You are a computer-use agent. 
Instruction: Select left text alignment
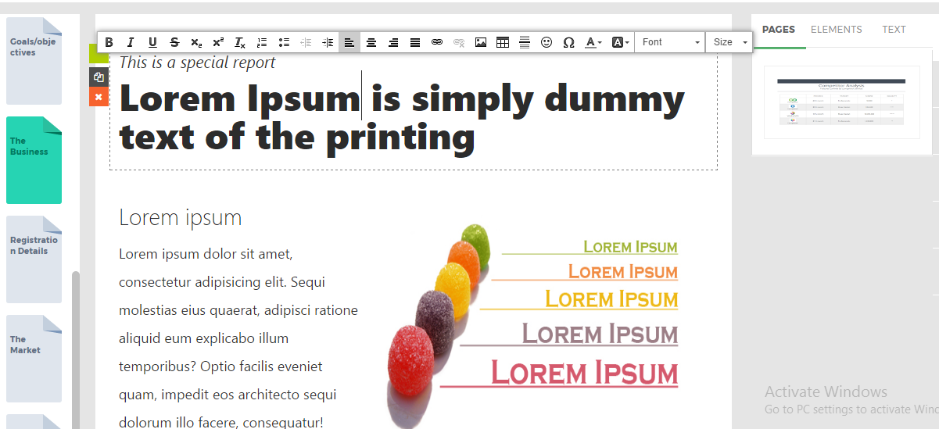349,42
